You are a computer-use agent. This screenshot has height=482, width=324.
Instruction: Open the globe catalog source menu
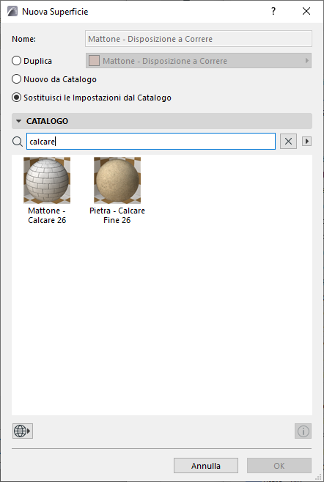23,431
